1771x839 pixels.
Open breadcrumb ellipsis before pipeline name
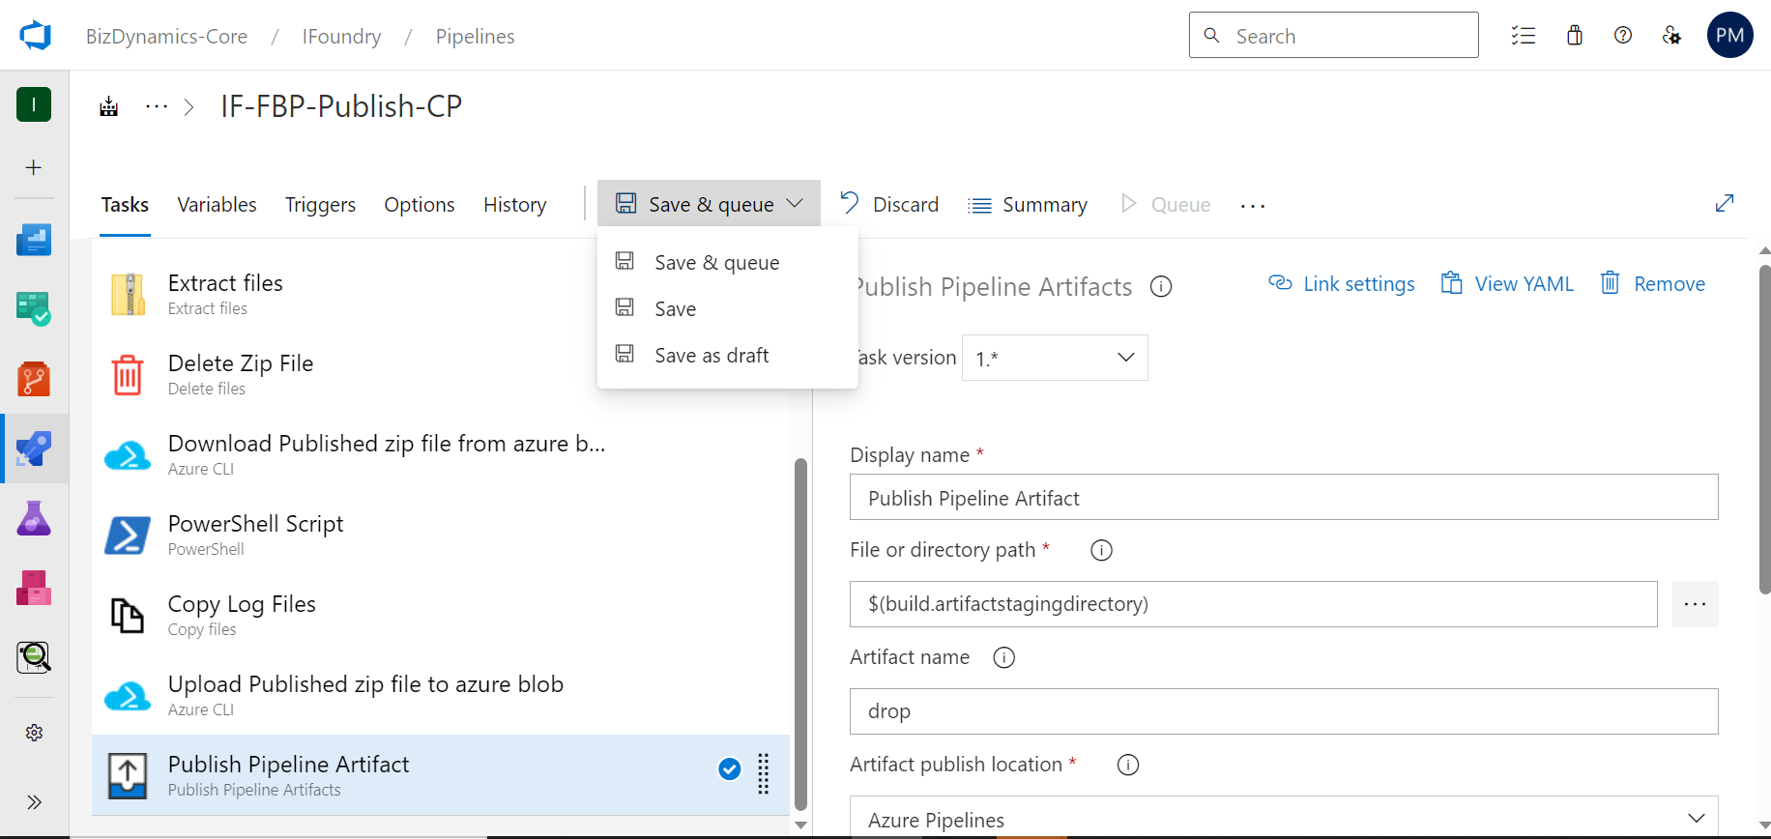[156, 106]
